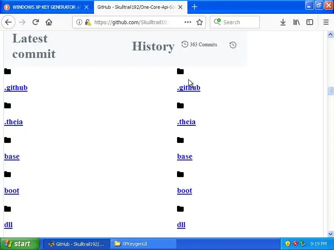Click folder icon above left base
Image resolution: width=334 pixels, height=250 pixels.
8,140
